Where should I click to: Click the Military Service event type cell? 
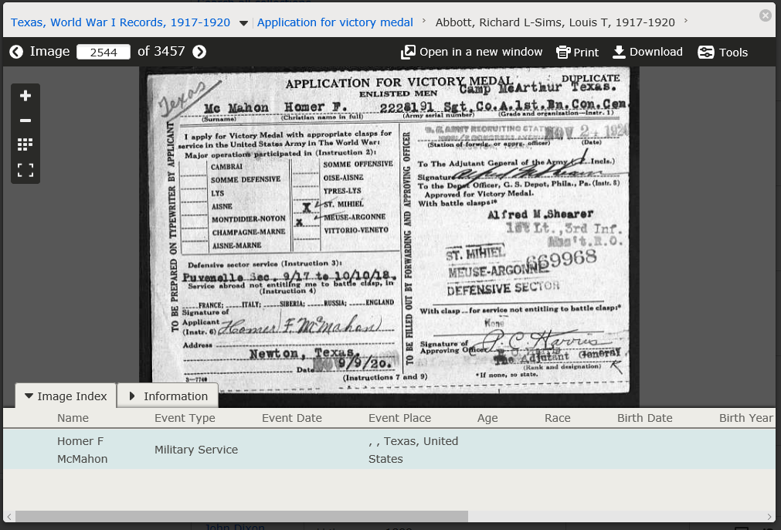click(195, 450)
